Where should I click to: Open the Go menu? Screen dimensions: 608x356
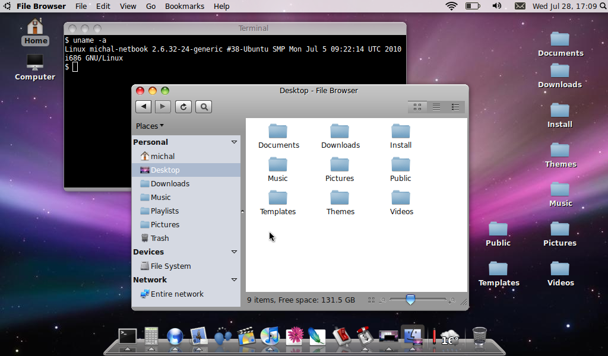[x=151, y=6]
